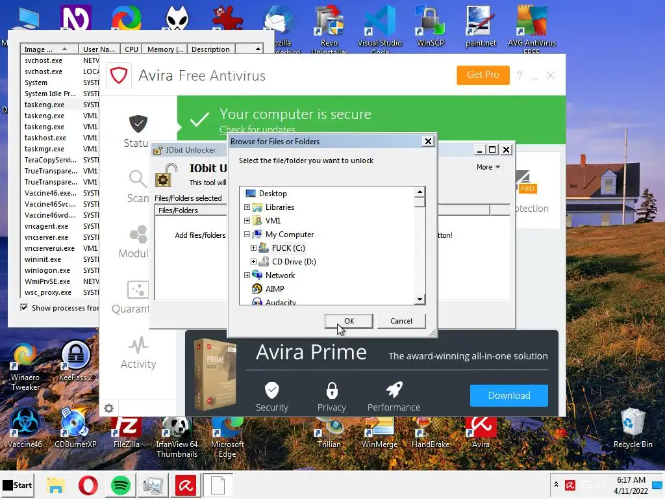The width and height of the screenshot is (665, 499).
Task: Select Network in the folder tree
Action: point(280,275)
